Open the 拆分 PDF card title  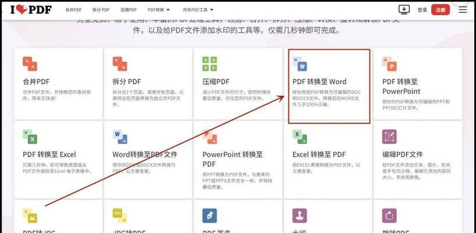(126, 82)
